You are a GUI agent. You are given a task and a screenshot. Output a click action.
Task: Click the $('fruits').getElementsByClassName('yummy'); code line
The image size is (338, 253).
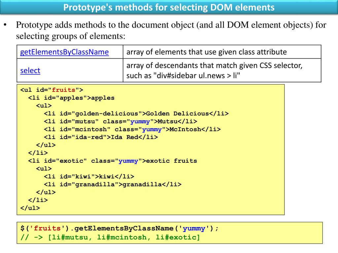coord(119,228)
